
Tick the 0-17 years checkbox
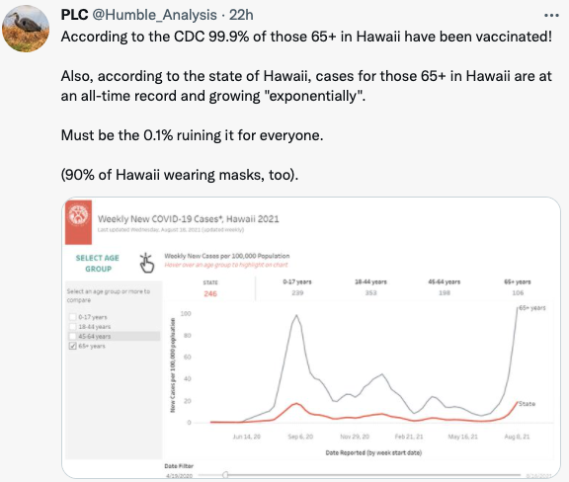tap(72, 317)
